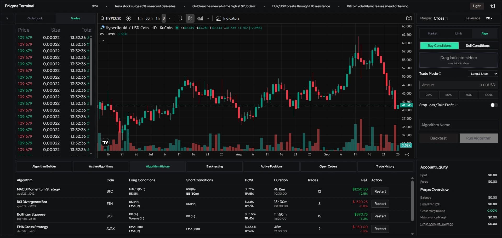The height and width of the screenshot is (238, 502).
Task: Switch to Light theme
Action: pos(476,6)
